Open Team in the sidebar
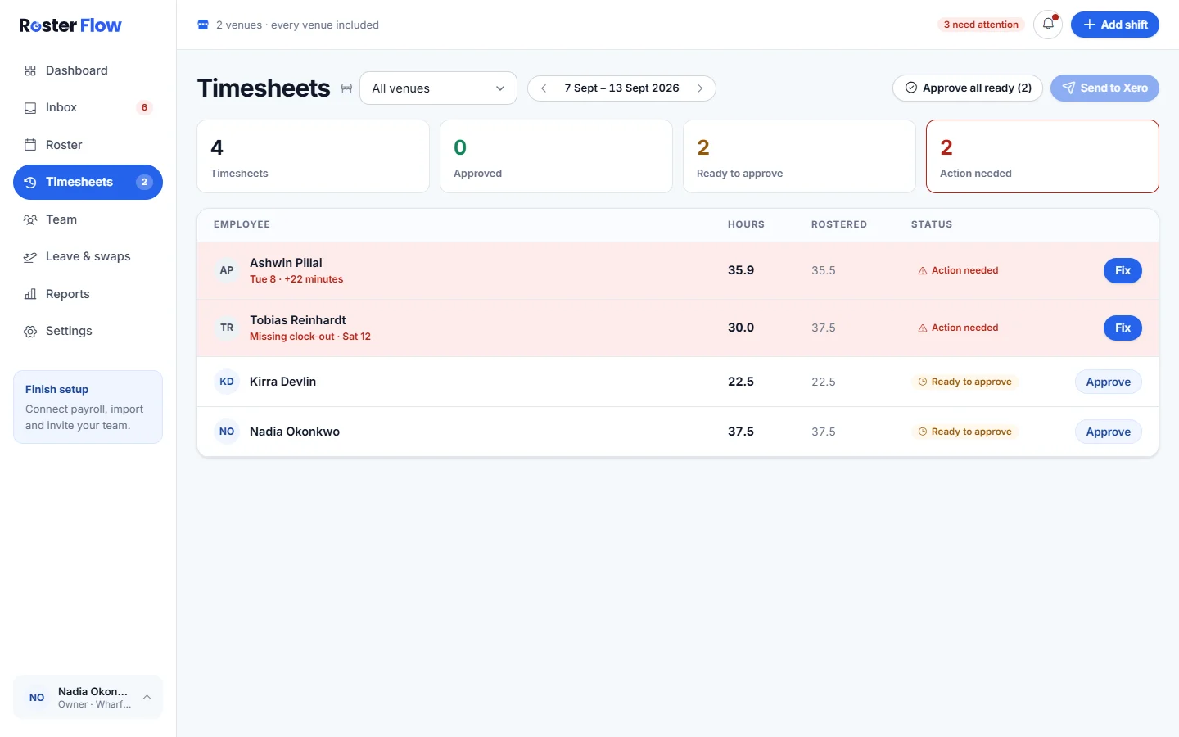 point(88,219)
